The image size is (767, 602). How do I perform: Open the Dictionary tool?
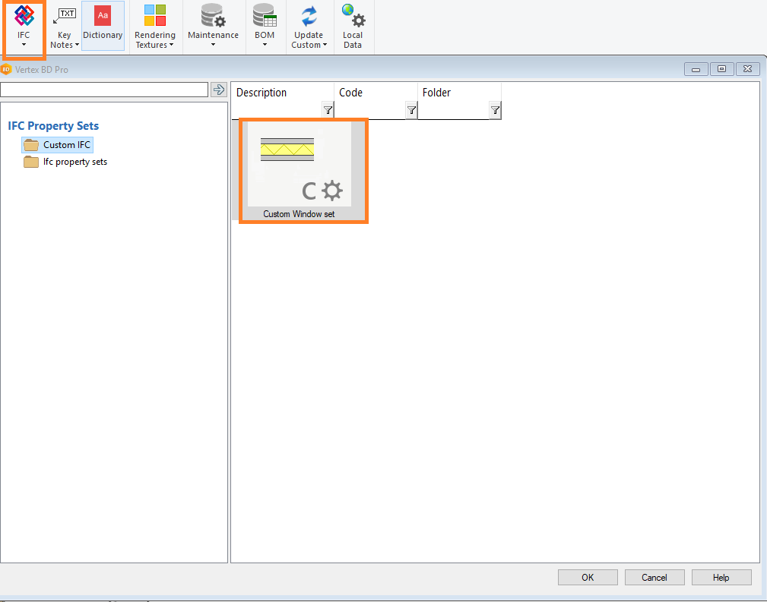pos(103,17)
